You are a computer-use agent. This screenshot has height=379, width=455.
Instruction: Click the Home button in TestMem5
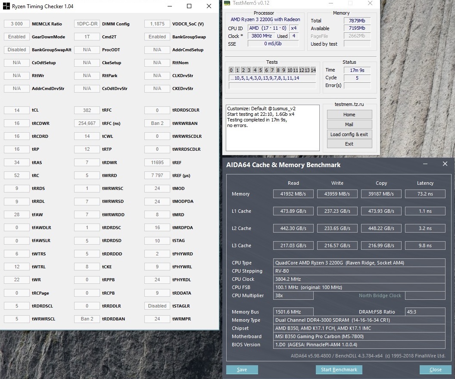(349, 115)
